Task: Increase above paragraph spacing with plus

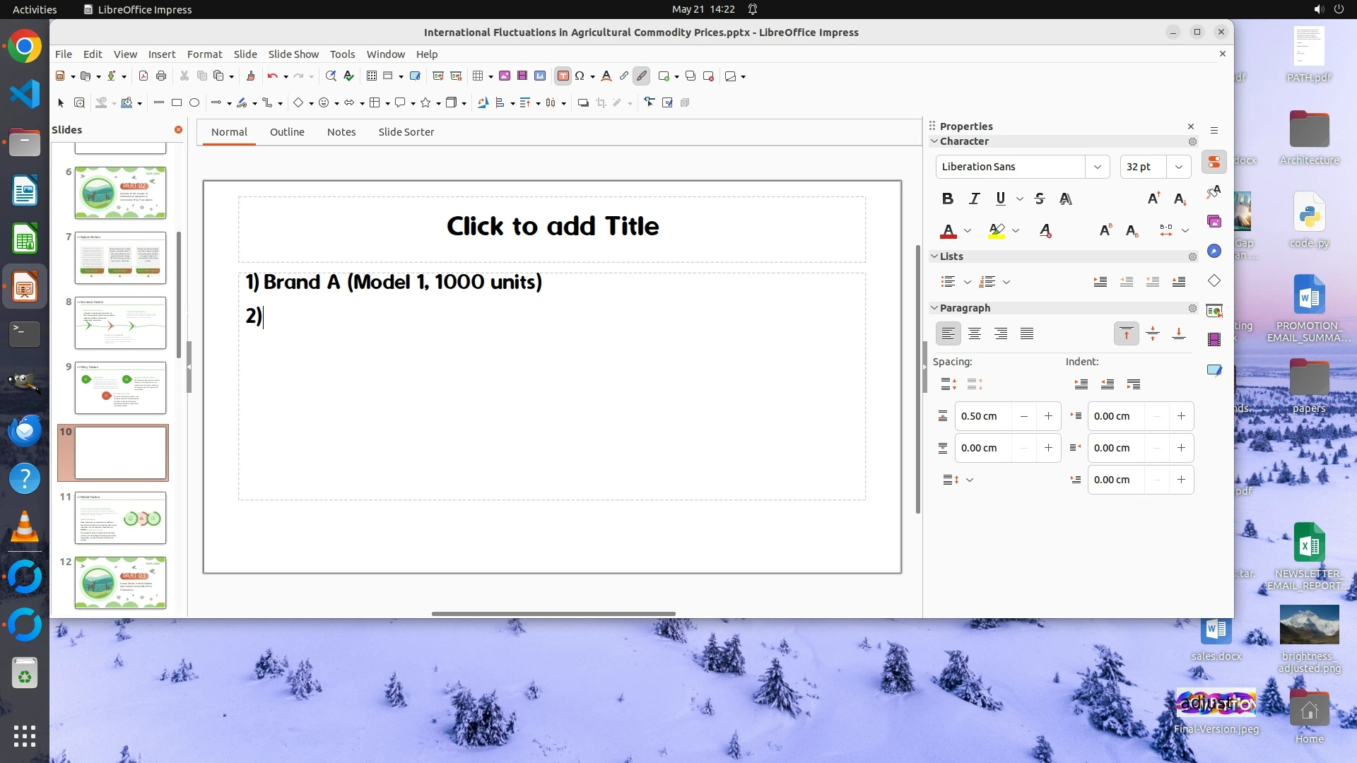Action: tap(1048, 416)
